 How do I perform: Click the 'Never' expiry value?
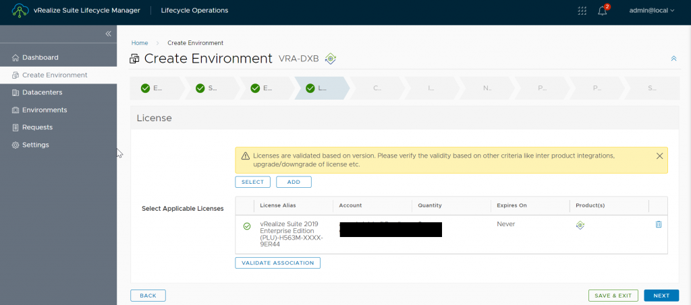(506, 224)
